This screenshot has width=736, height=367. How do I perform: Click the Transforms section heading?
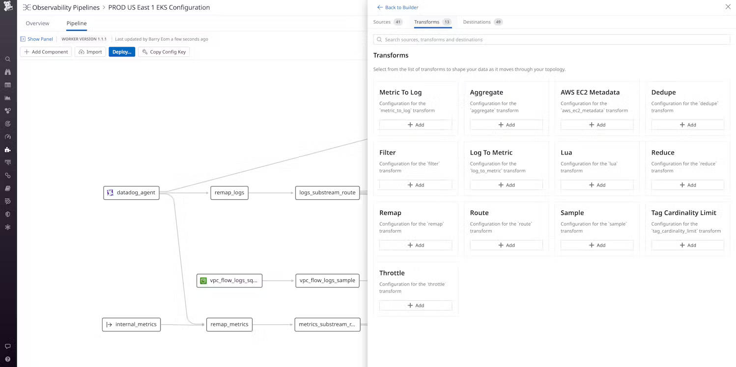pyautogui.click(x=391, y=55)
